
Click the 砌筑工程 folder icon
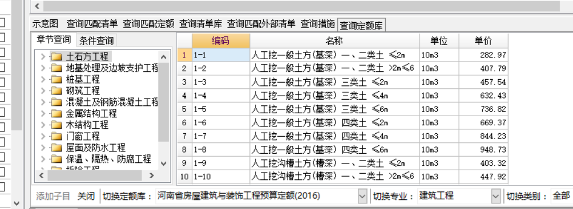[x=57, y=91]
